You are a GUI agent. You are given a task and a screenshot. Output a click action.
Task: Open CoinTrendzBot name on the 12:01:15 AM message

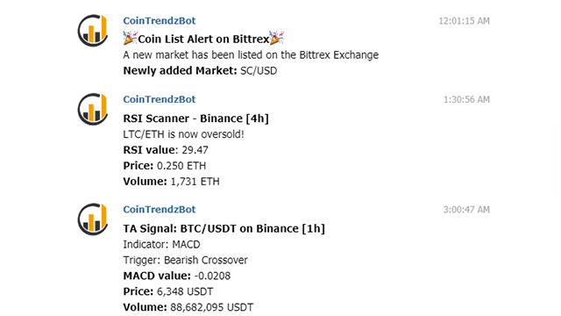[x=160, y=21]
